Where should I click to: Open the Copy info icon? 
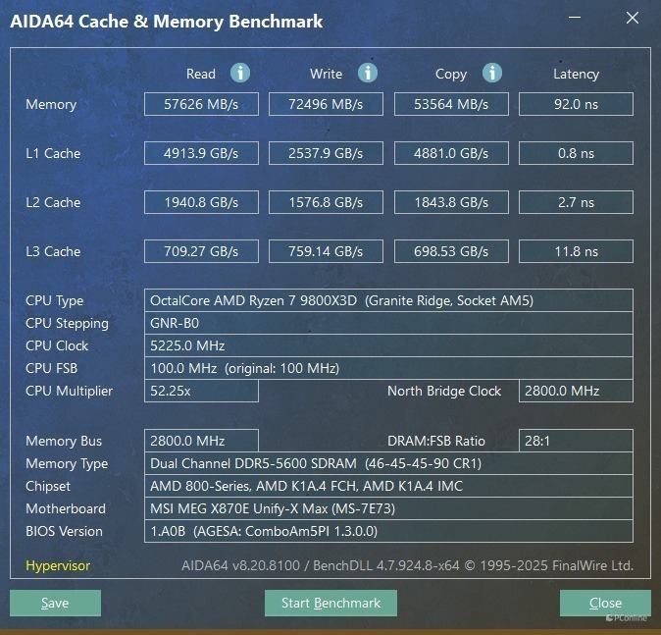tap(492, 73)
